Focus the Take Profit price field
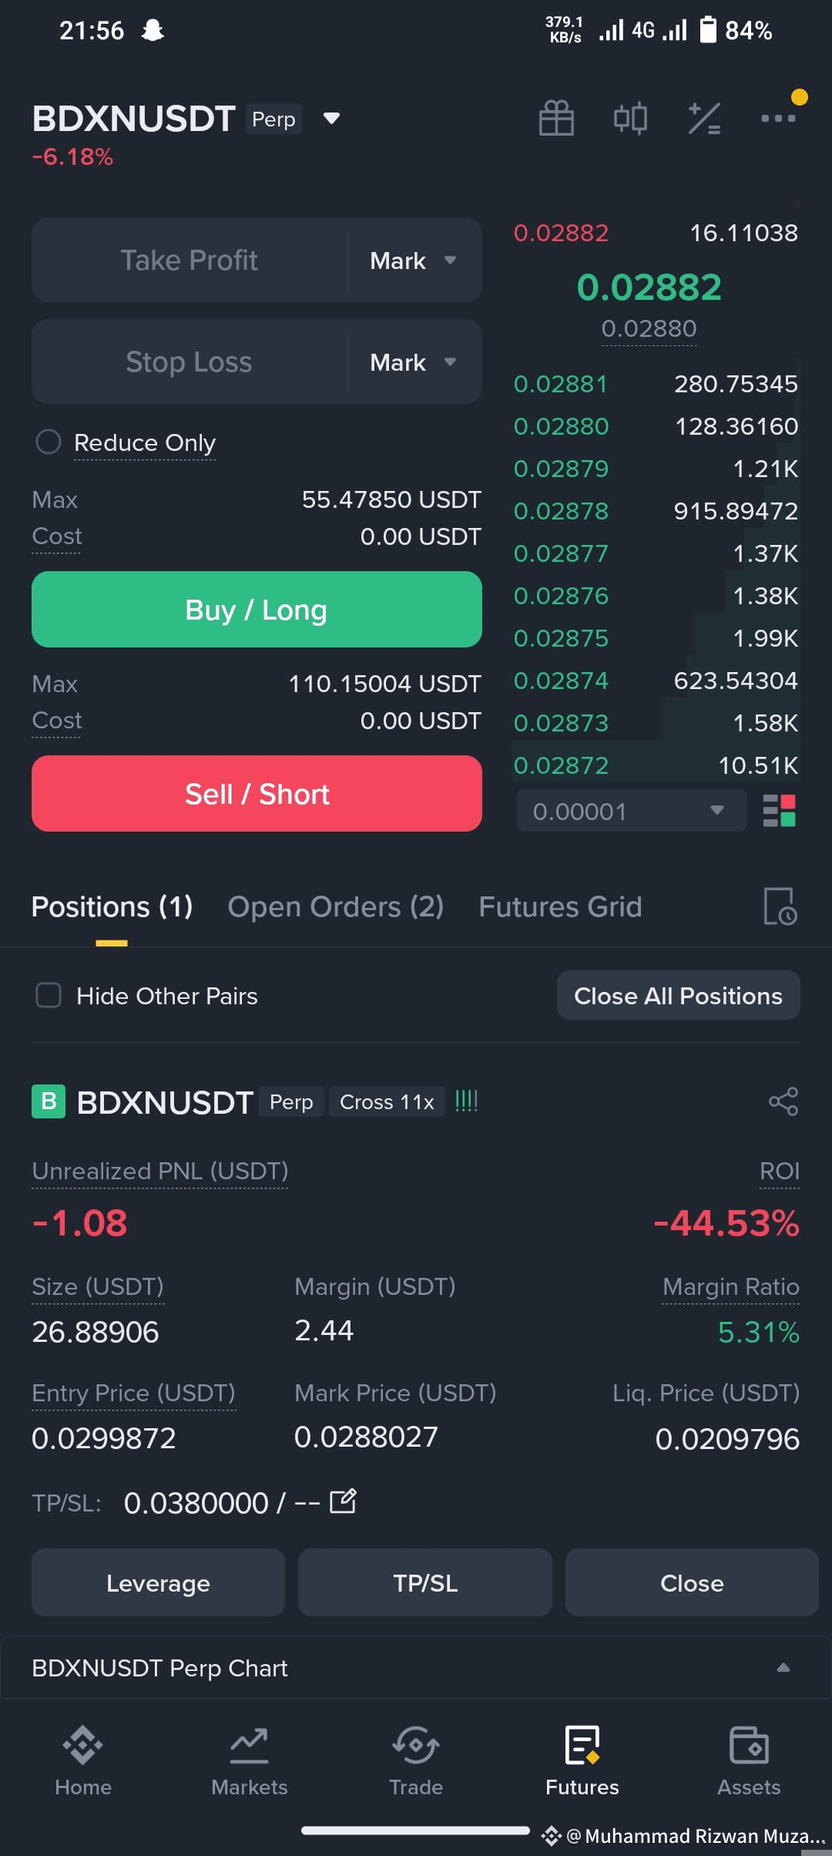This screenshot has height=1856, width=832. (x=190, y=261)
